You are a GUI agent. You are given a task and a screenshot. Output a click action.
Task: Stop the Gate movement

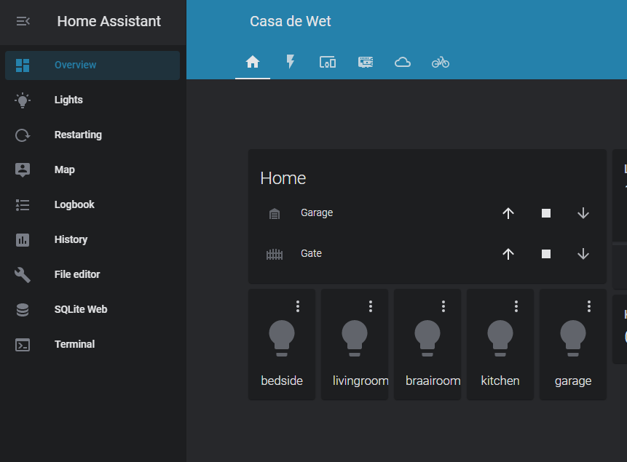click(546, 254)
